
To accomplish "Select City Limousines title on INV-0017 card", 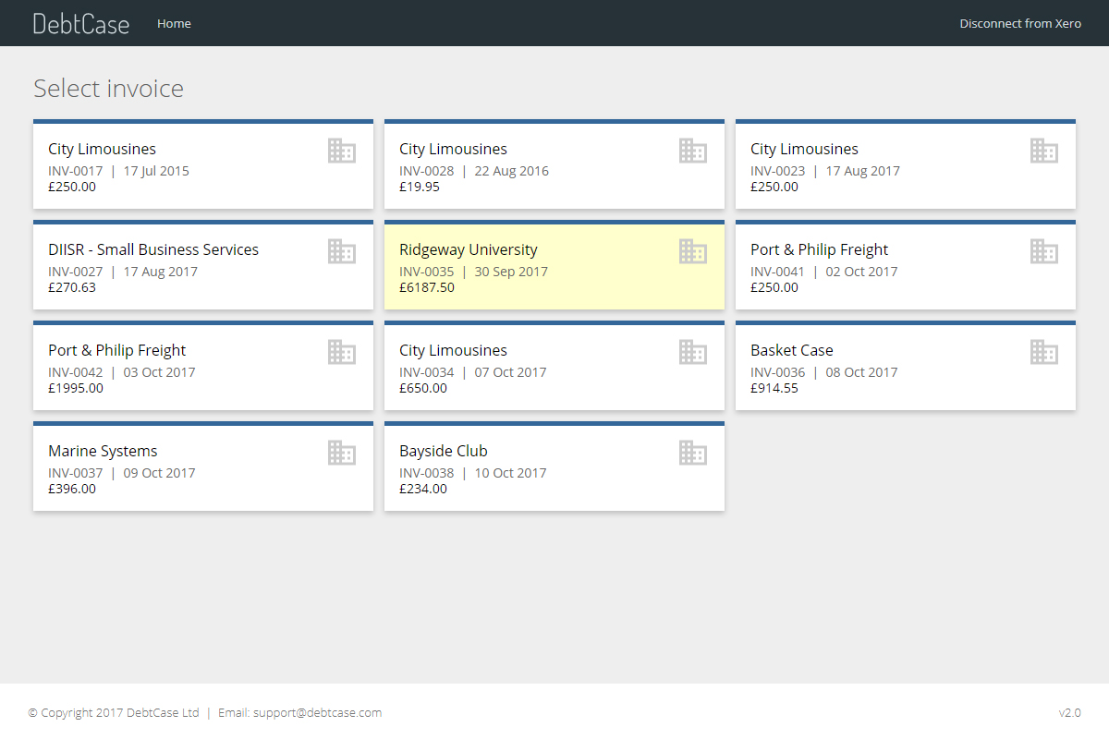I will 102,149.
